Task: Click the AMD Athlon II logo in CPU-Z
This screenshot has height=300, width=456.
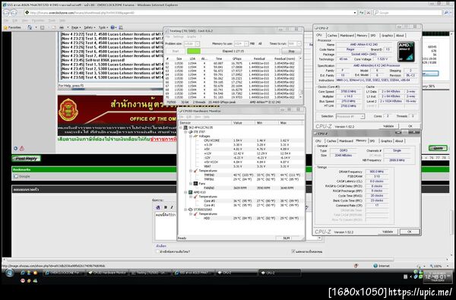Action: coord(406,52)
